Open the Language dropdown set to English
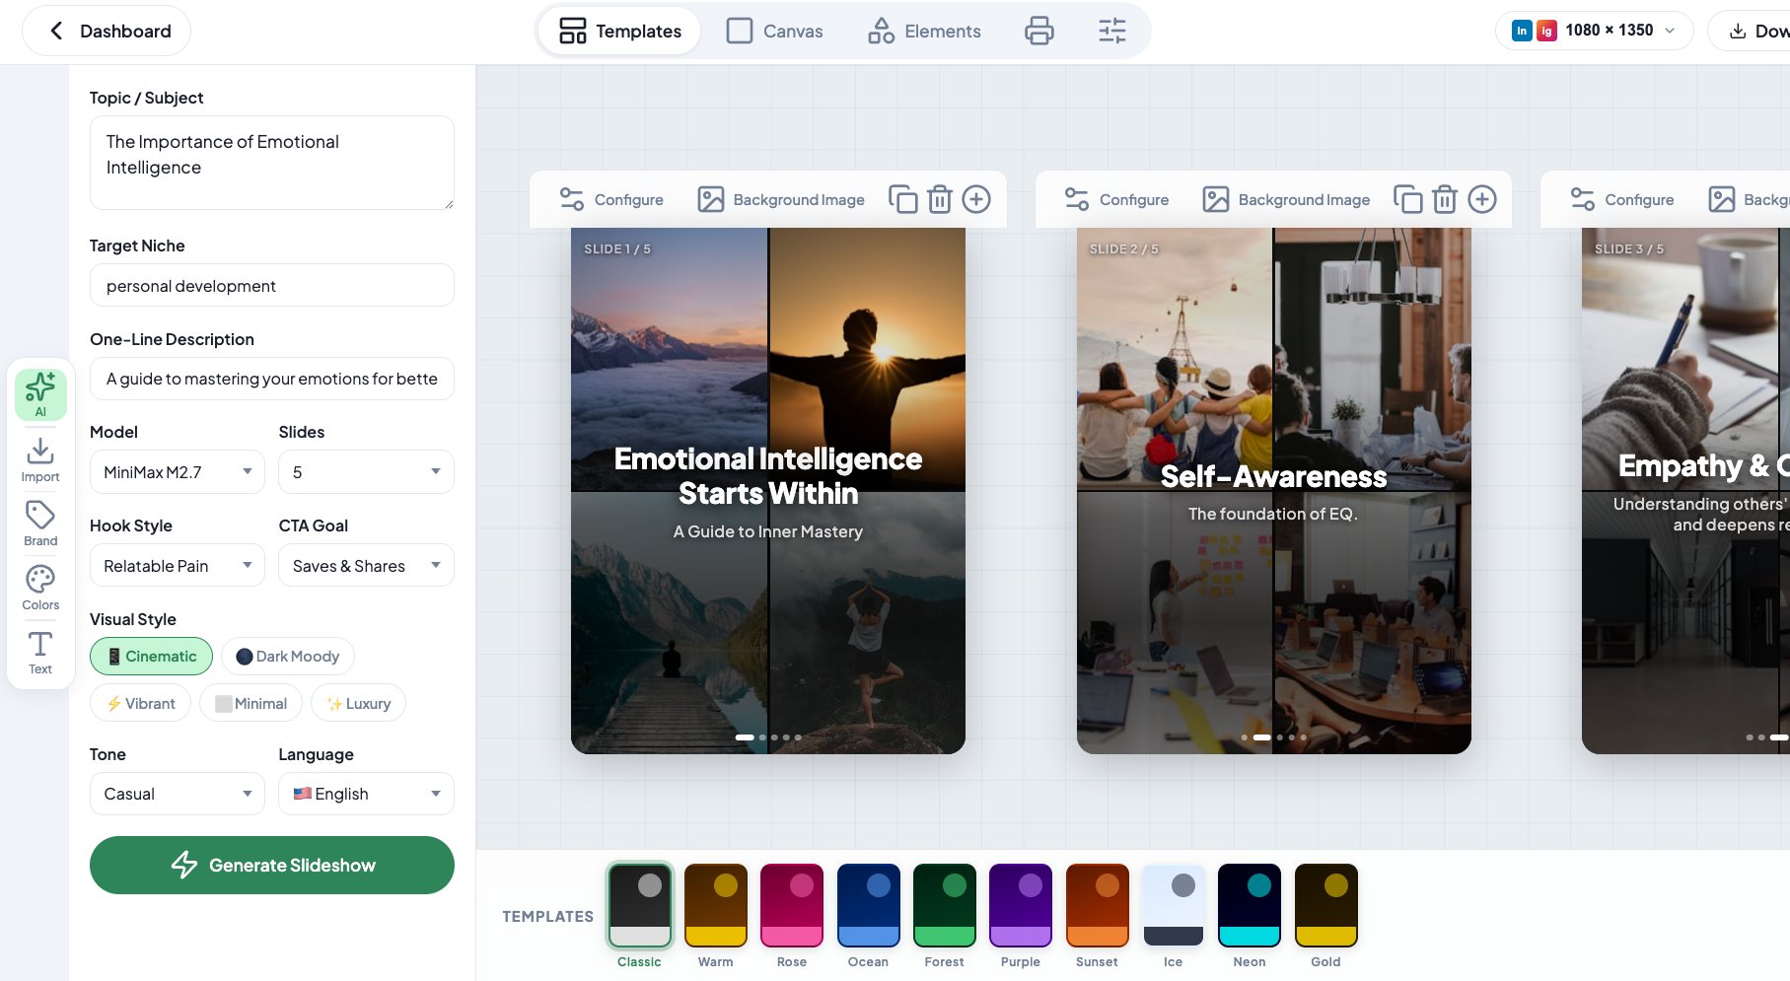Viewport: 1790px width, 981px height. [366, 794]
